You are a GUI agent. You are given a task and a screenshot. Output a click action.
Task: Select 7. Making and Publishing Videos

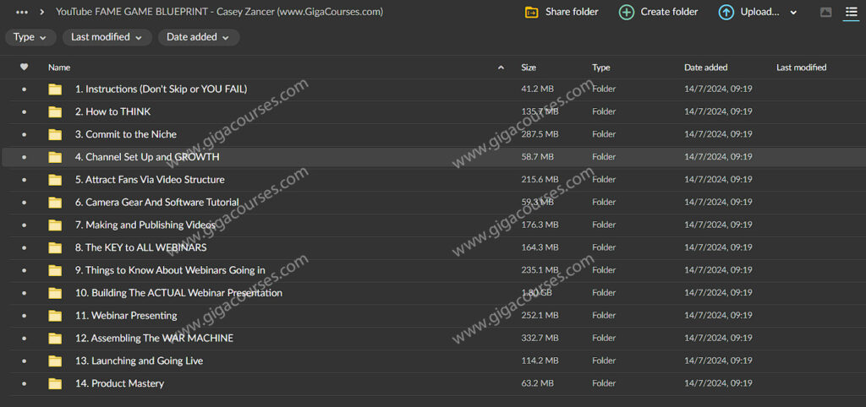click(145, 225)
